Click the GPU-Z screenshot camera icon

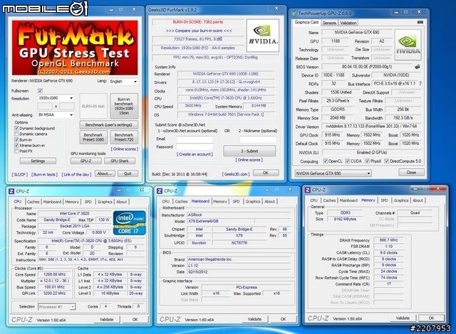pos(420,22)
